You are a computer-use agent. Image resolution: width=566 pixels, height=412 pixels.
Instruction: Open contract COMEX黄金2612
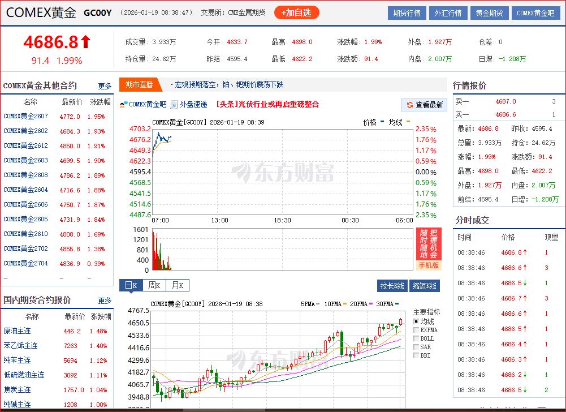coord(25,145)
